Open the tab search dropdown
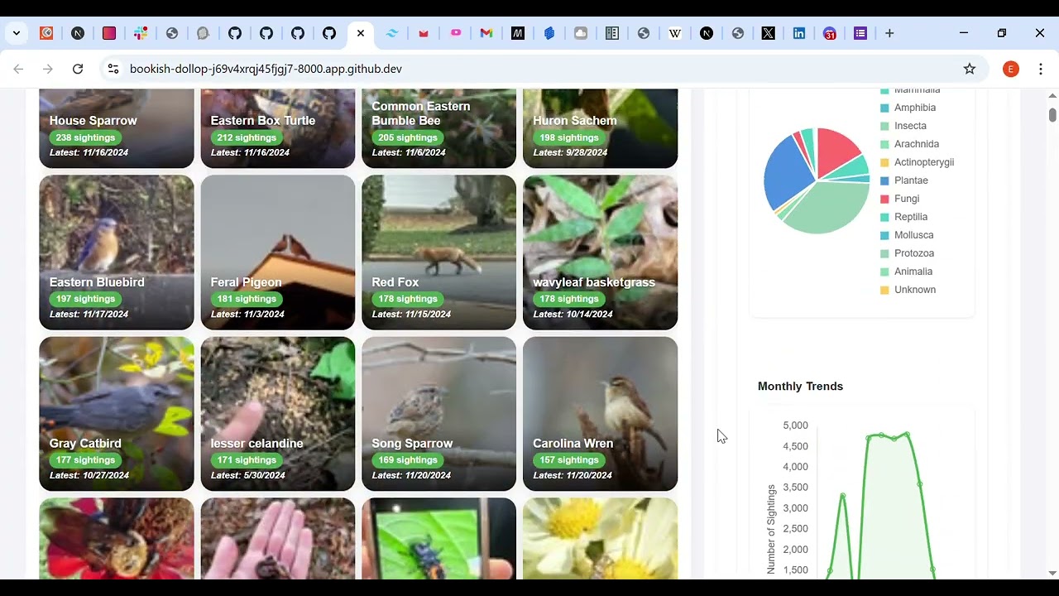This screenshot has height=596, width=1059. (x=17, y=33)
